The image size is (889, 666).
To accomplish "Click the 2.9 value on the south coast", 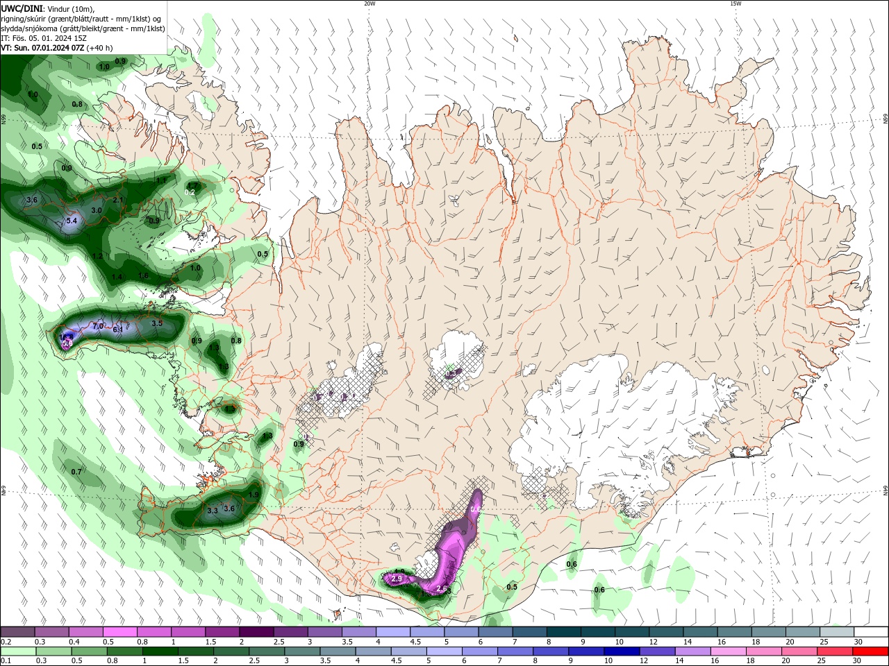I will pos(397,579).
